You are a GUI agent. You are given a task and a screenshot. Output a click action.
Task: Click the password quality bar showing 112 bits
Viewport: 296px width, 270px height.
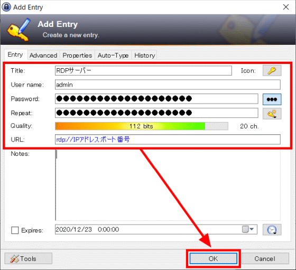click(142, 126)
